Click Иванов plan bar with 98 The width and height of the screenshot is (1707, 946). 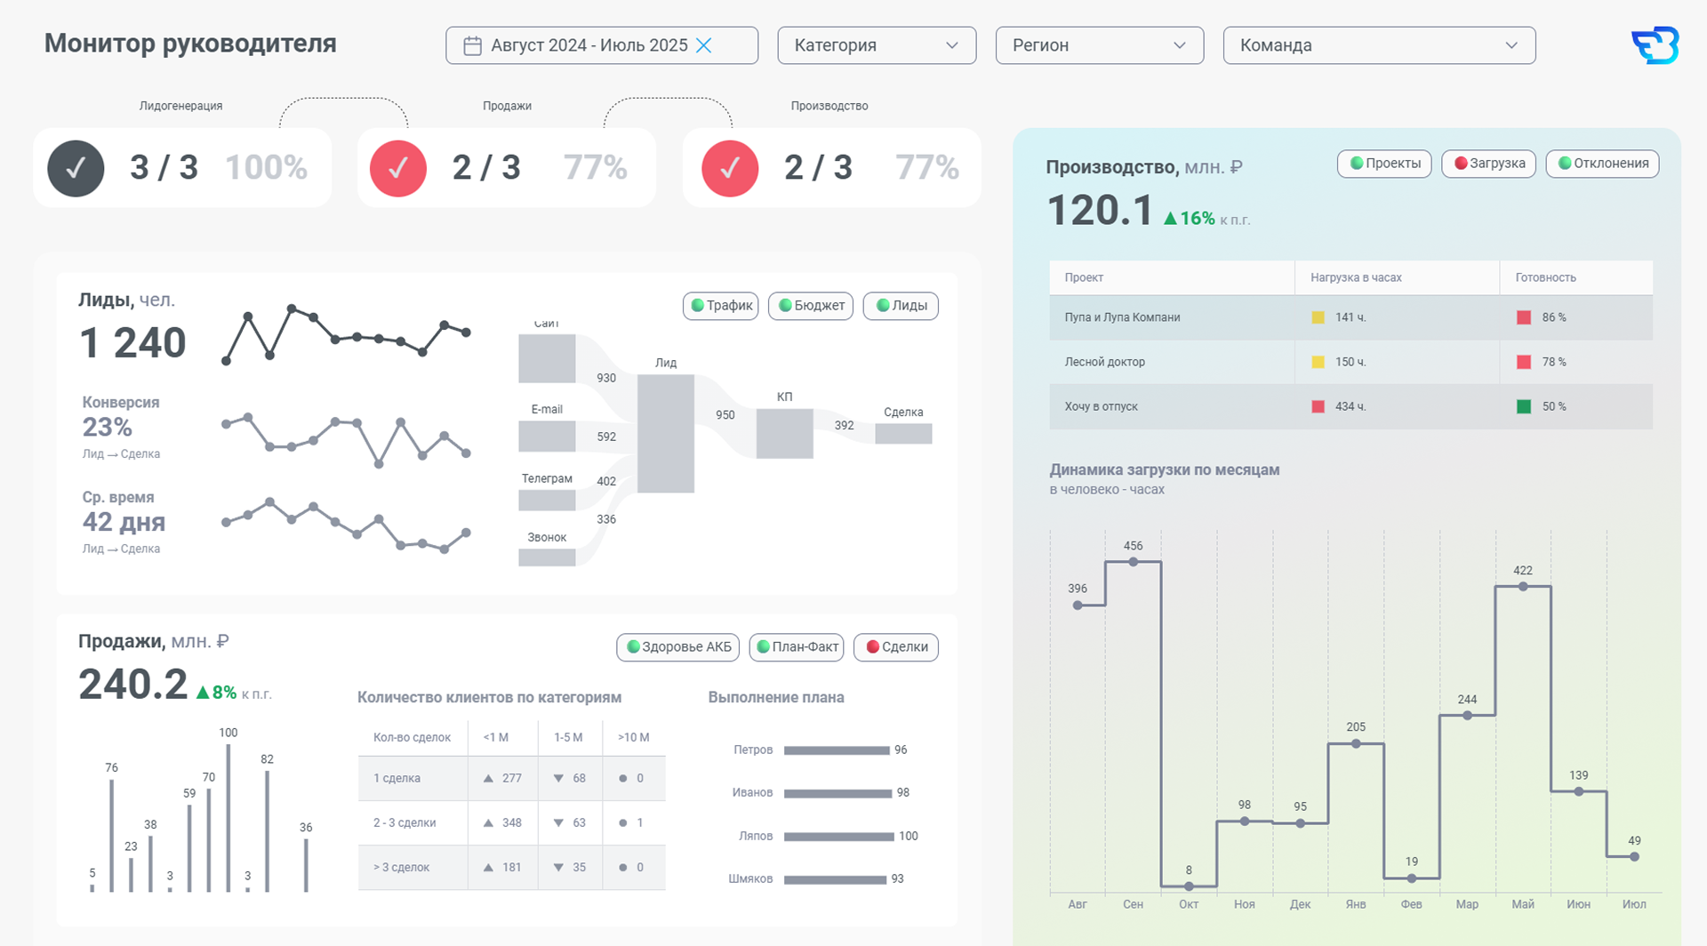[837, 793]
